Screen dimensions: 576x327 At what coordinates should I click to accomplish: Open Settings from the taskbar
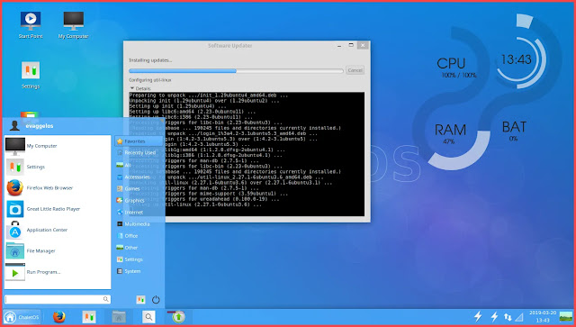pos(89,317)
